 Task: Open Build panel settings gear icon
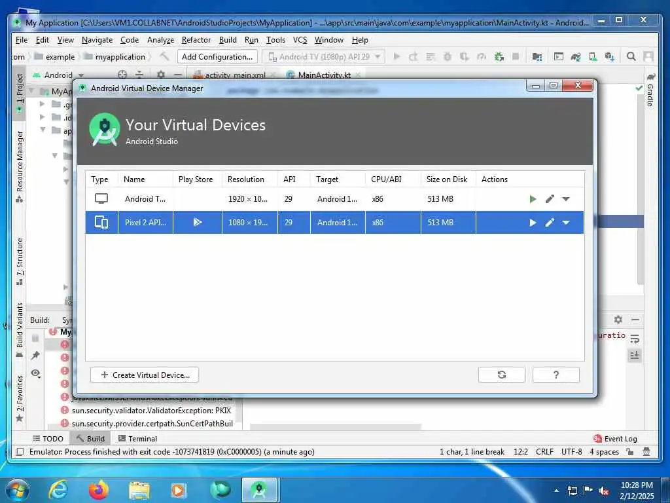click(618, 320)
